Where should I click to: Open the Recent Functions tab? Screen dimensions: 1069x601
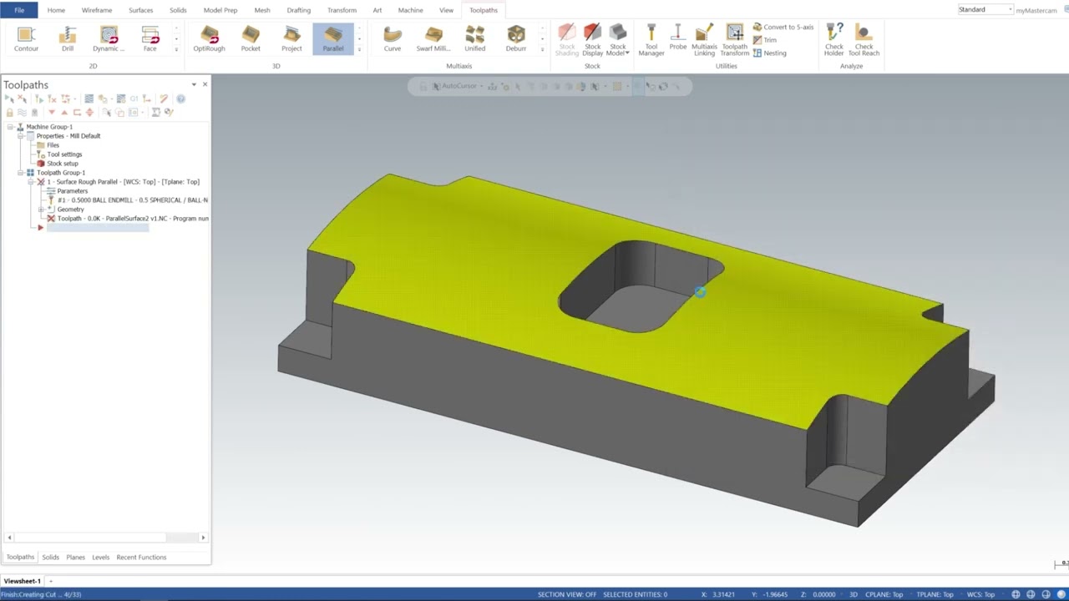[x=141, y=557]
